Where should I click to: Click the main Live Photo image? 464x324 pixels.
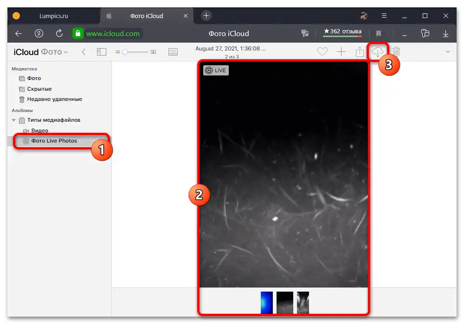click(284, 174)
